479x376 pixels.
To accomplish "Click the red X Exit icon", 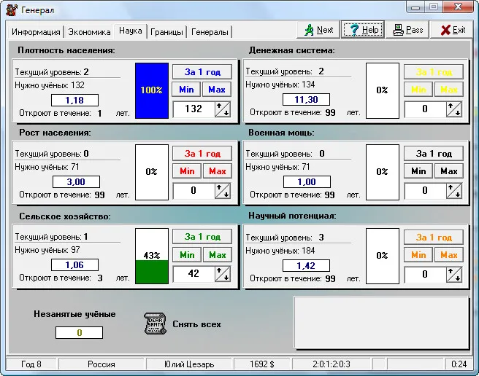I will coord(443,30).
